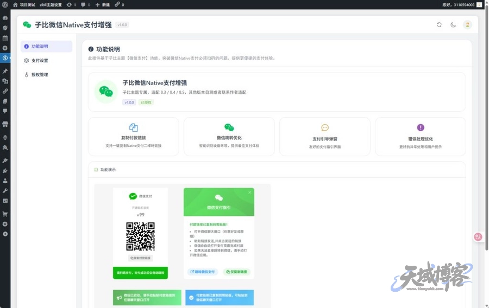This screenshot has width=489, height=308.
Task: Open pending updates in admin bar
Action: click(x=71, y=5)
